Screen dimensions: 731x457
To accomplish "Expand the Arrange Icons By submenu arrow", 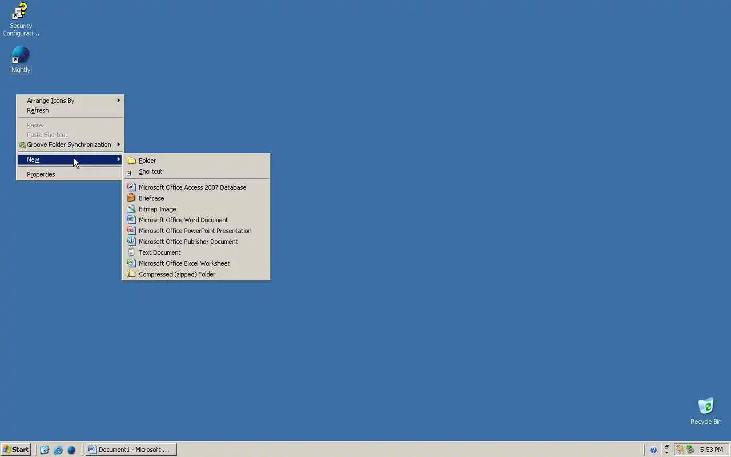I will pyautogui.click(x=119, y=101).
